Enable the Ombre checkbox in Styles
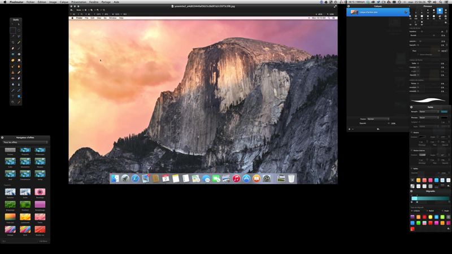Viewport: 452px width, 254px height. pos(412,133)
